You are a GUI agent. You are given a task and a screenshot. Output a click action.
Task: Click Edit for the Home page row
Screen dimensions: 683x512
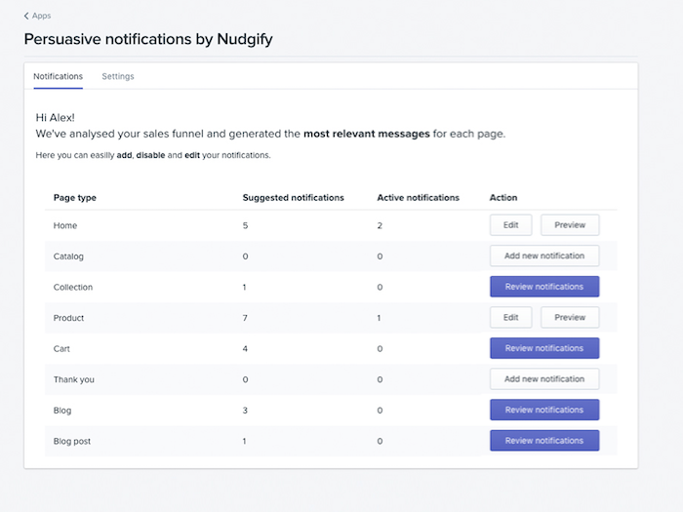(510, 225)
